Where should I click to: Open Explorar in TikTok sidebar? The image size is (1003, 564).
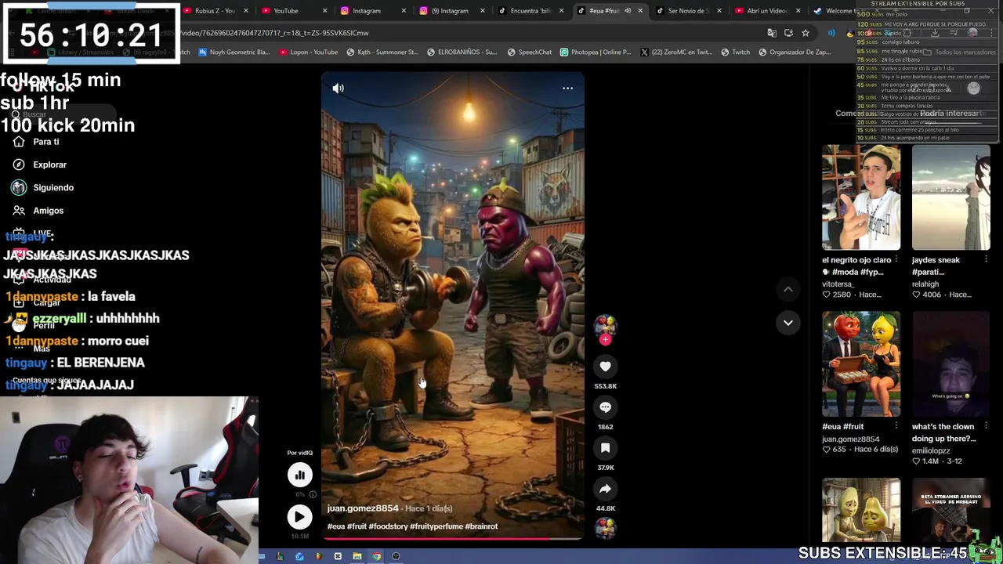click(x=49, y=164)
